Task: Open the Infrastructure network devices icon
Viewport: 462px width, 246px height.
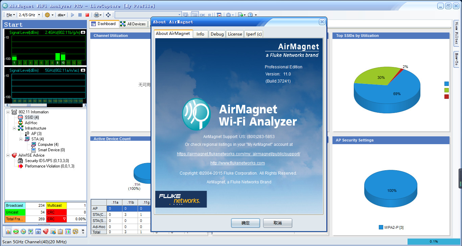Action: (31, 231)
